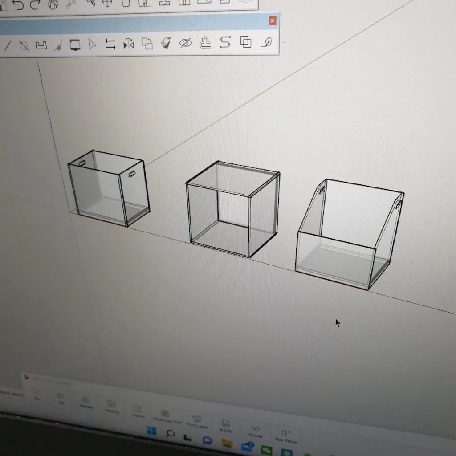Screen dimensions: 456x456
Task: Click the Gcode button
Action: [x=255, y=431]
